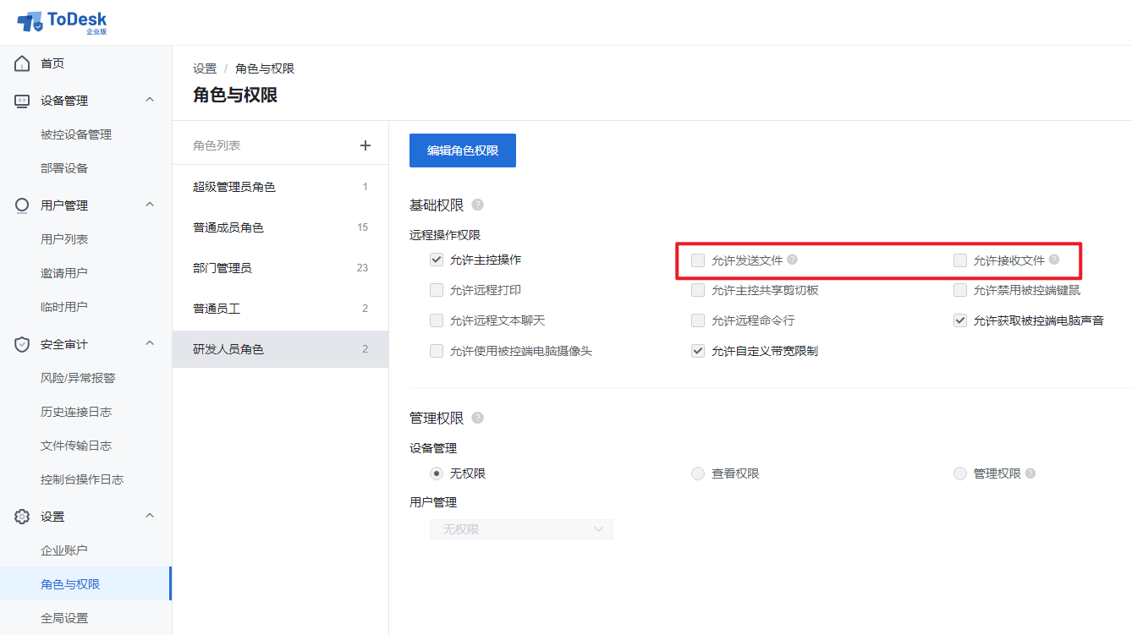This screenshot has height=635, width=1132.
Task: Click help icon next to 管理权限 heading
Action: coord(478,418)
